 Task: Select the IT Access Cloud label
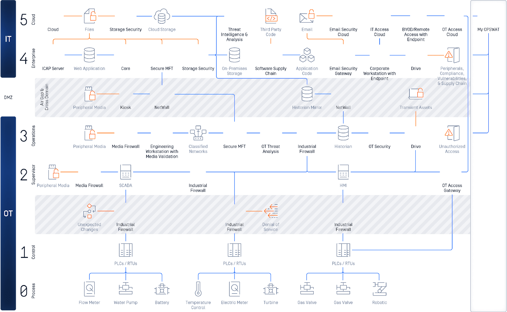[380, 32]
